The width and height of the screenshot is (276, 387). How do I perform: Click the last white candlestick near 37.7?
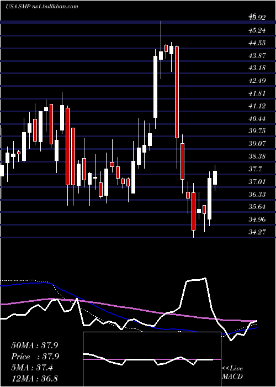coord(215,177)
